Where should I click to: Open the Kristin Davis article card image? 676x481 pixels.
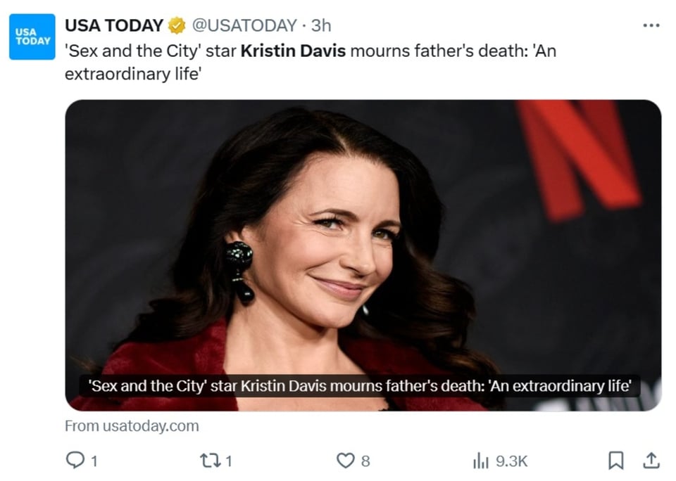pyautogui.click(x=363, y=255)
